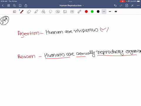Screen dimensions: 141x106
Task: Select the thick stroke width
Action: point(116,11)
